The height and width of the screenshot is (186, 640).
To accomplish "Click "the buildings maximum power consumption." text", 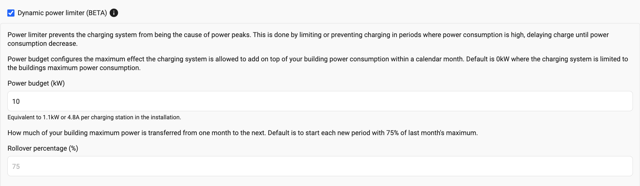I will tap(74, 68).
